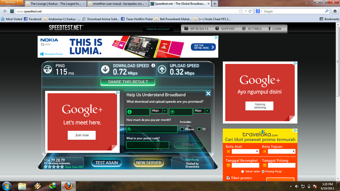Click SEE THE DETAIL HERE button
Screen dimensions: 340x191
(203, 47)
